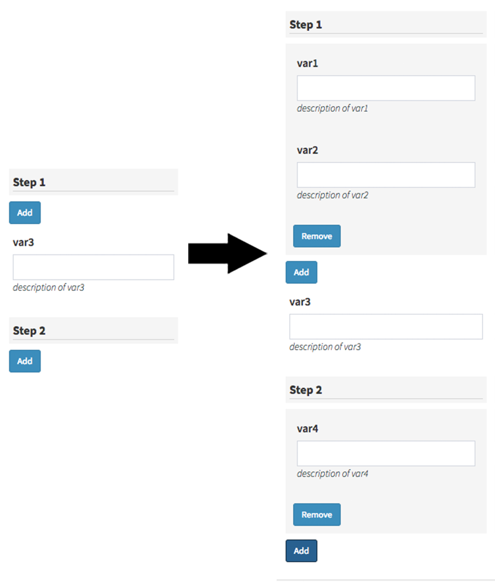Click into the var1 text field
Viewport: 495px width, 588px height.
pos(386,88)
